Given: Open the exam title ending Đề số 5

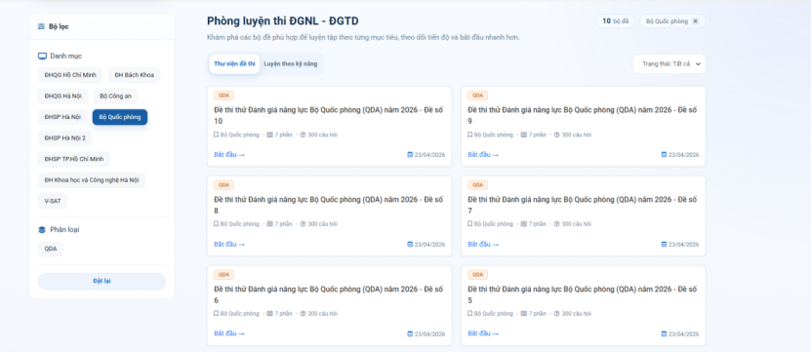Looking at the screenshot, I should pyautogui.click(x=583, y=294).
